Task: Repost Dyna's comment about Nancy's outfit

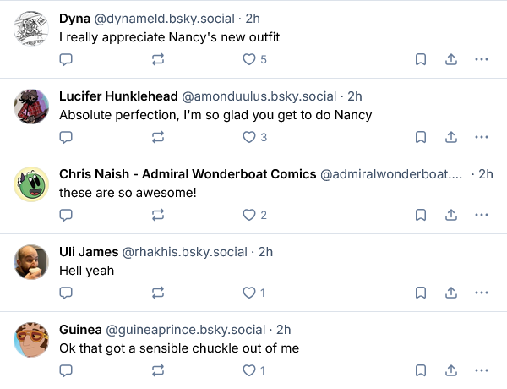Action: (x=157, y=59)
